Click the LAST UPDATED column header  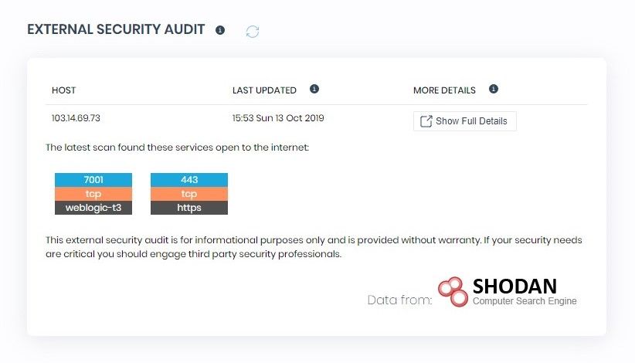[264, 90]
